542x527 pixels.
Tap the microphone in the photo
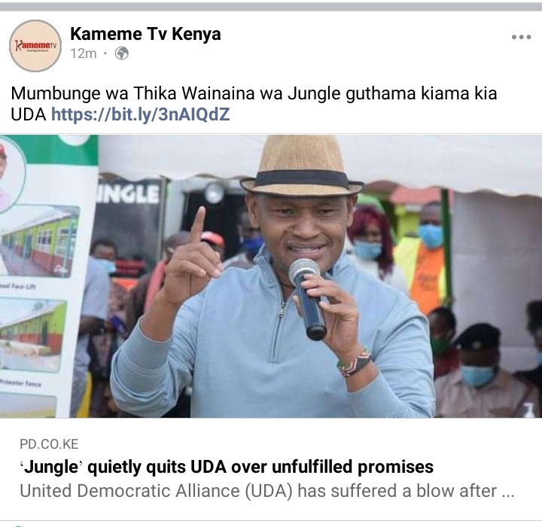[x=308, y=298]
